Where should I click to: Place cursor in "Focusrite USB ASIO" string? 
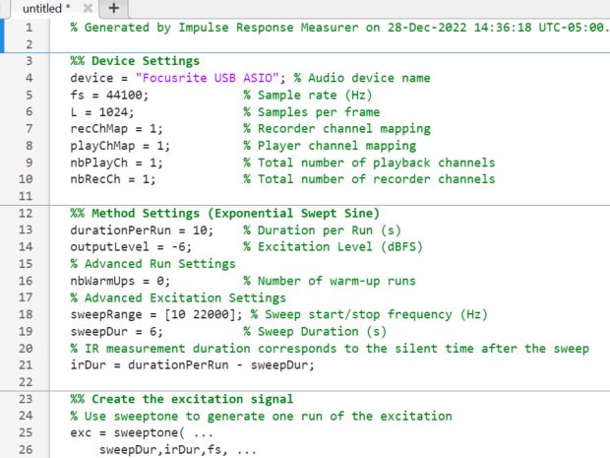pos(208,78)
